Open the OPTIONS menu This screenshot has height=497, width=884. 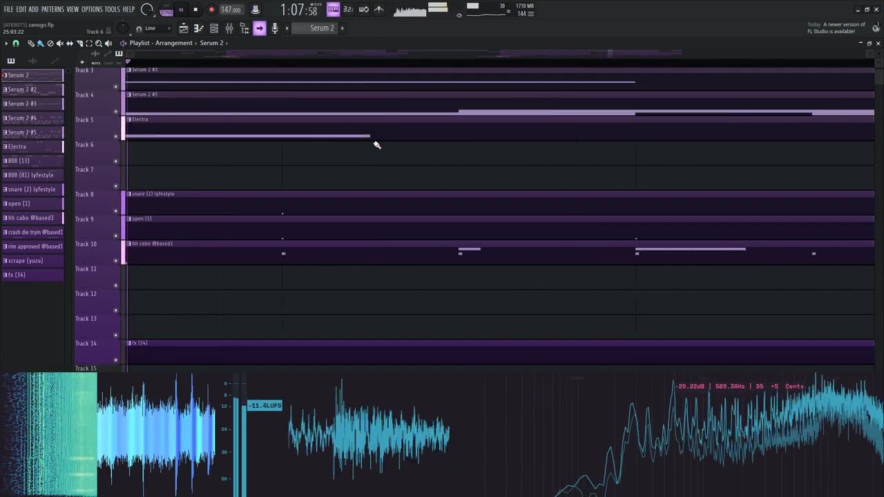(x=92, y=9)
